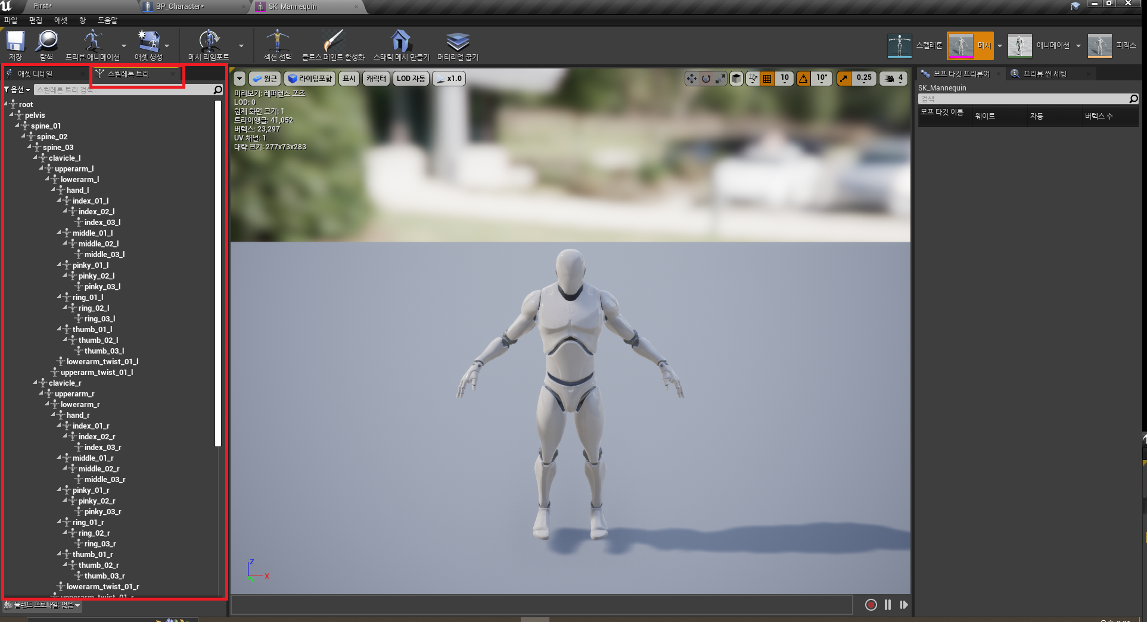The width and height of the screenshot is (1147, 622).
Task: Click the Save (저장) toolbar icon
Action: pos(15,42)
